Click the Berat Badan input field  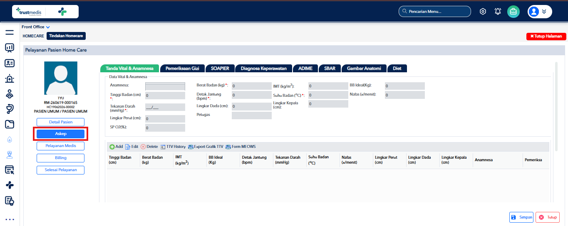point(252,86)
